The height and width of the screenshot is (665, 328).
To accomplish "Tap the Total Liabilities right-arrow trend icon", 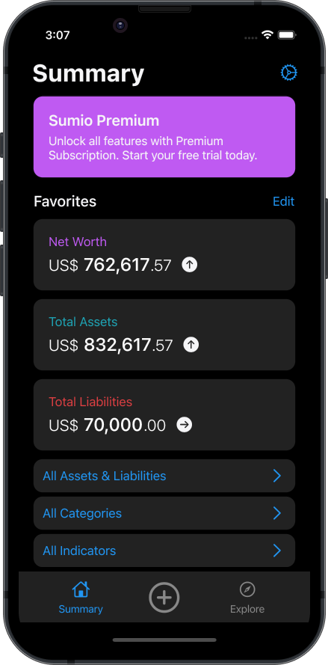I will coord(185,425).
